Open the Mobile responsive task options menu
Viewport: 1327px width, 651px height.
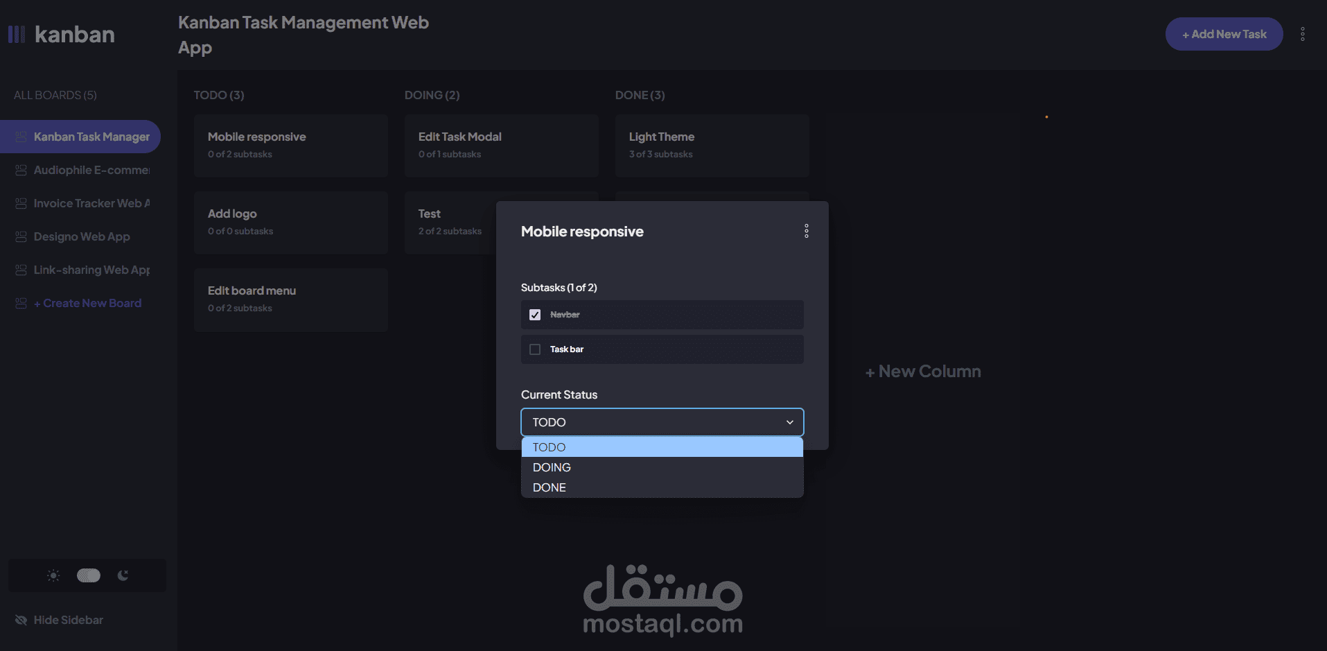807,231
